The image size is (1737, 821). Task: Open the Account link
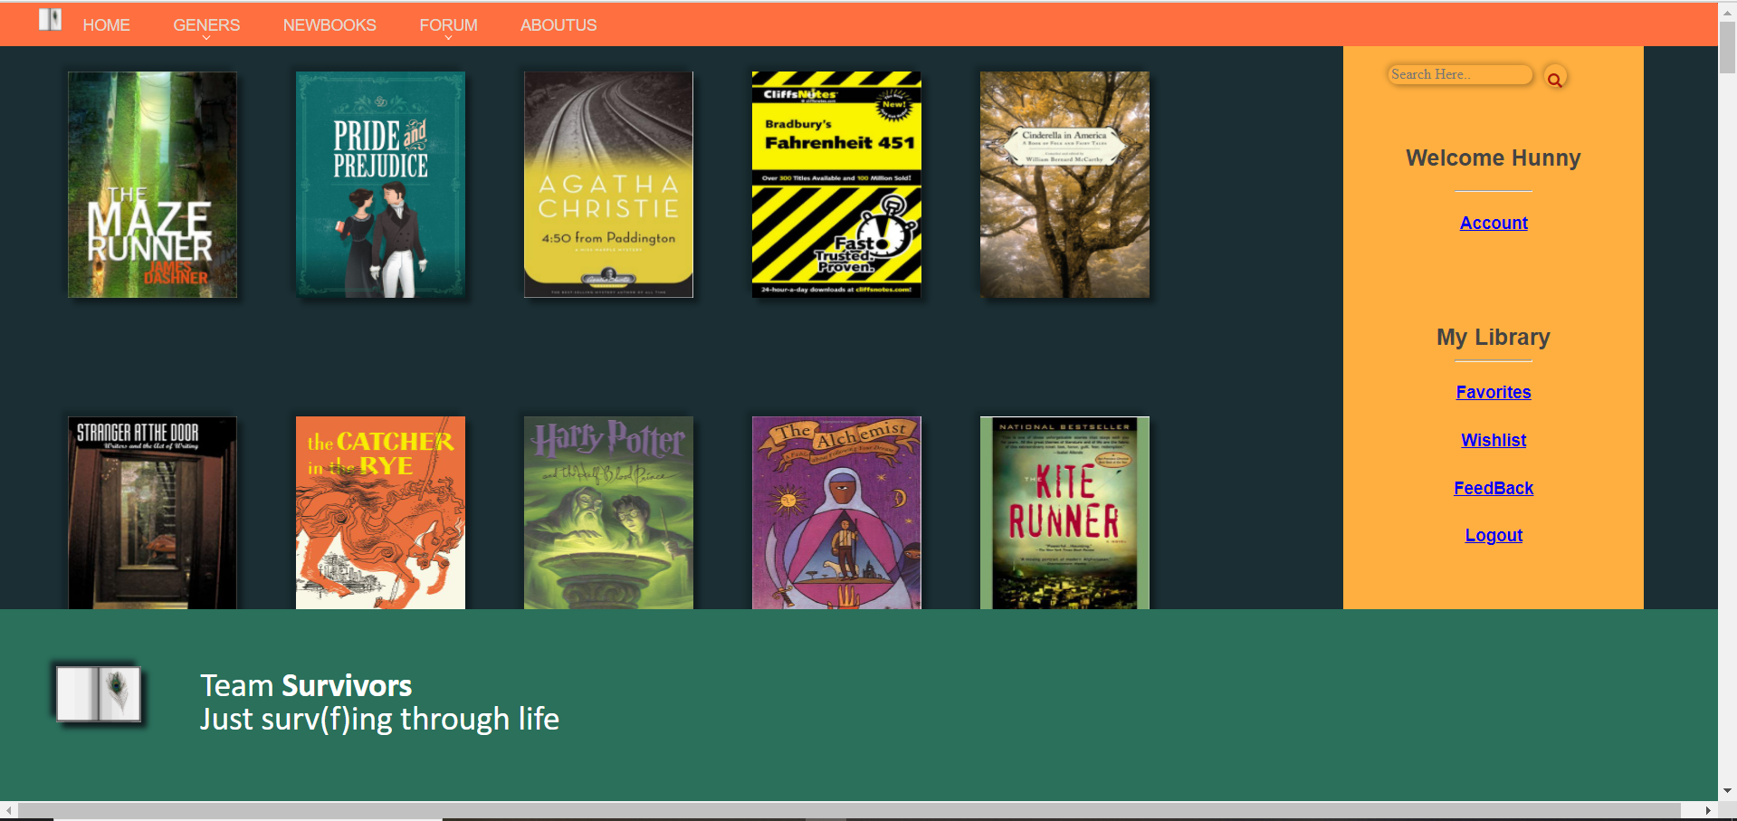1493,223
